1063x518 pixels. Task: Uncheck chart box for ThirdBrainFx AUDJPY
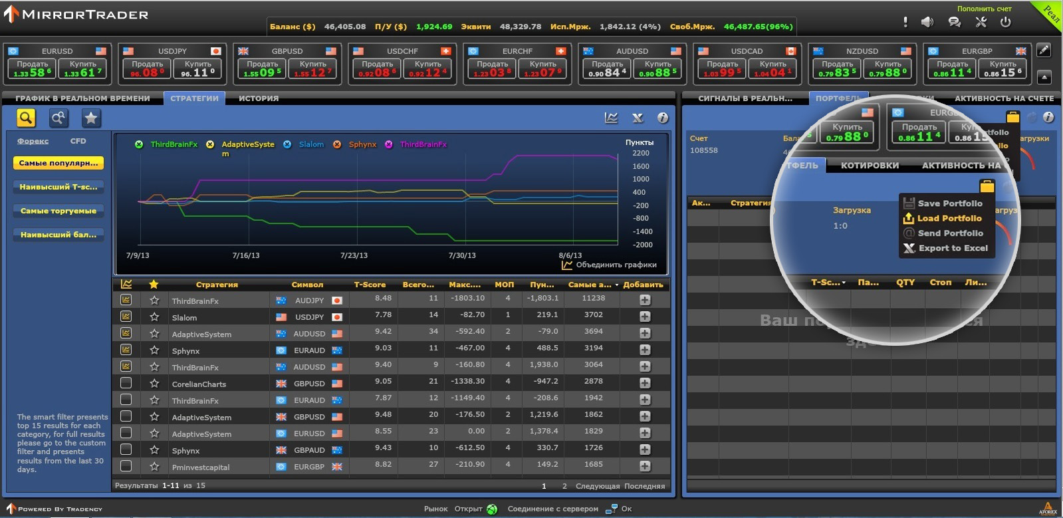[x=126, y=300]
